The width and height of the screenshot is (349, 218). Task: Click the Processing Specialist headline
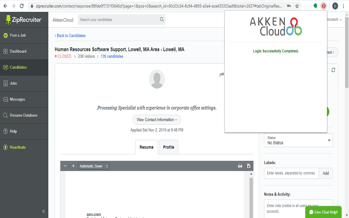[157, 108]
